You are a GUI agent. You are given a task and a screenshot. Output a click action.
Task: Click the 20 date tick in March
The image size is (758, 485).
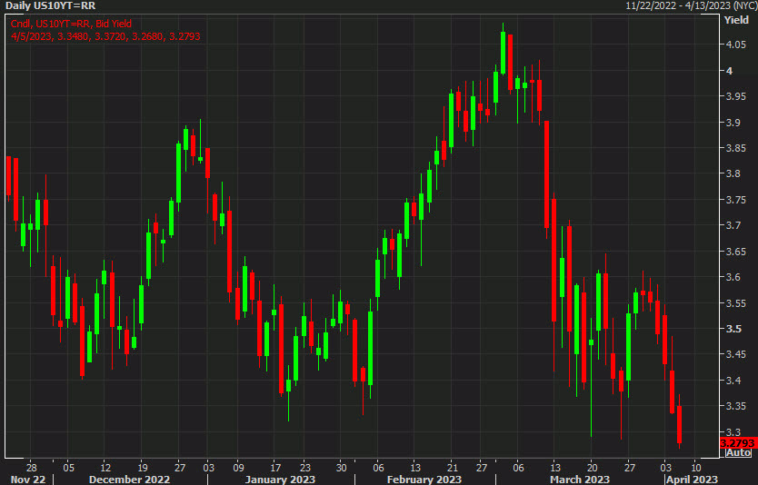click(x=593, y=468)
